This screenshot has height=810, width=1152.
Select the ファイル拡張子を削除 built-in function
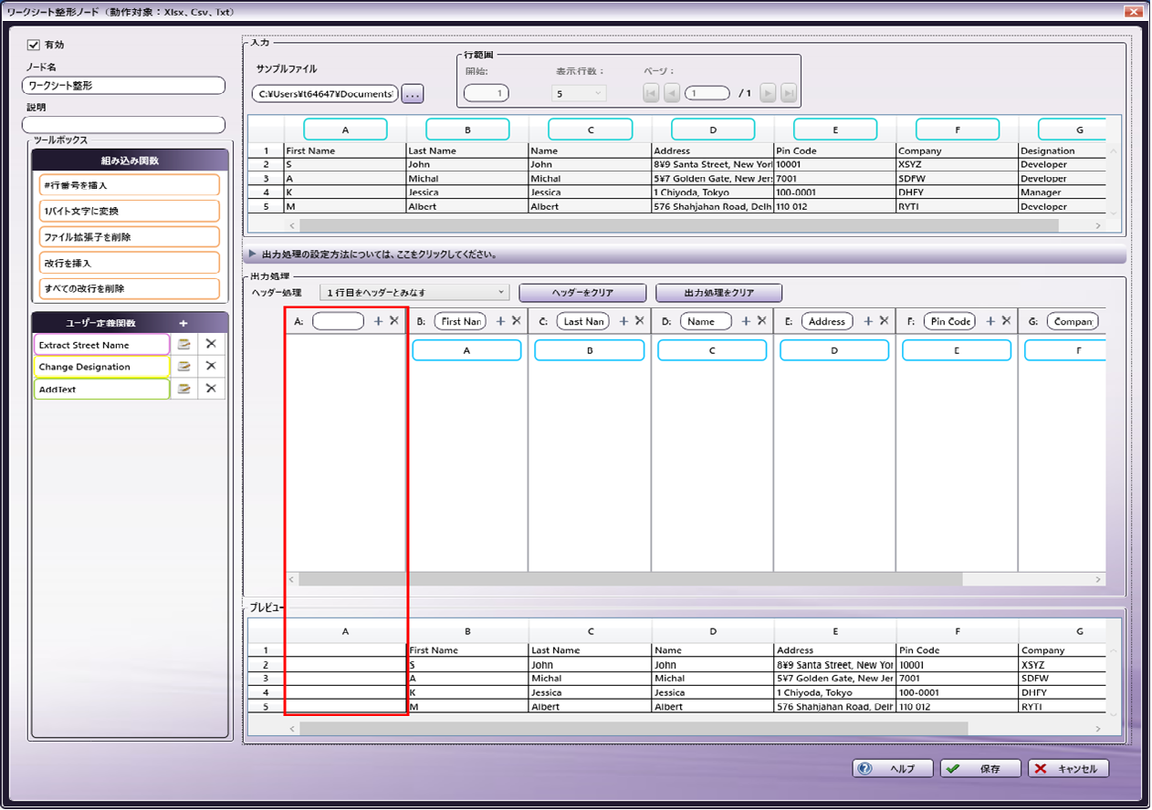(130, 236)
